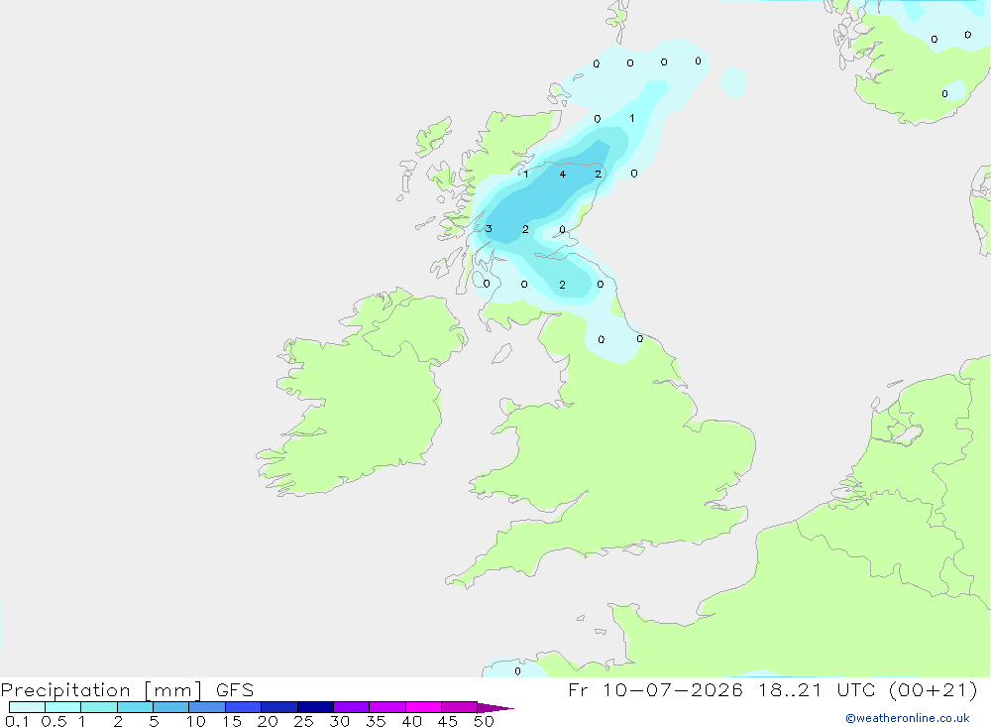Select the 35–40 mm legend color swatch
991x727 pixels.
(387, 707)
